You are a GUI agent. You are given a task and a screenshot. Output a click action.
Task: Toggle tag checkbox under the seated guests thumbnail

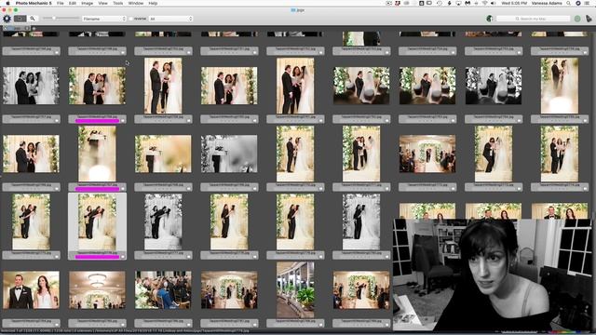(188, 325)
